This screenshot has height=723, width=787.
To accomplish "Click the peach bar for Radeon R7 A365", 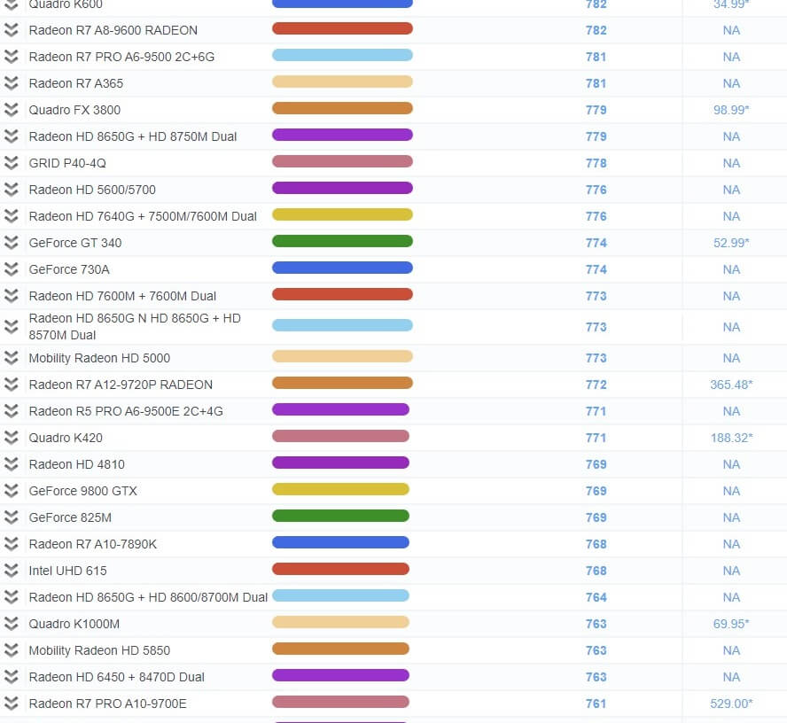I will click(342, 82).
